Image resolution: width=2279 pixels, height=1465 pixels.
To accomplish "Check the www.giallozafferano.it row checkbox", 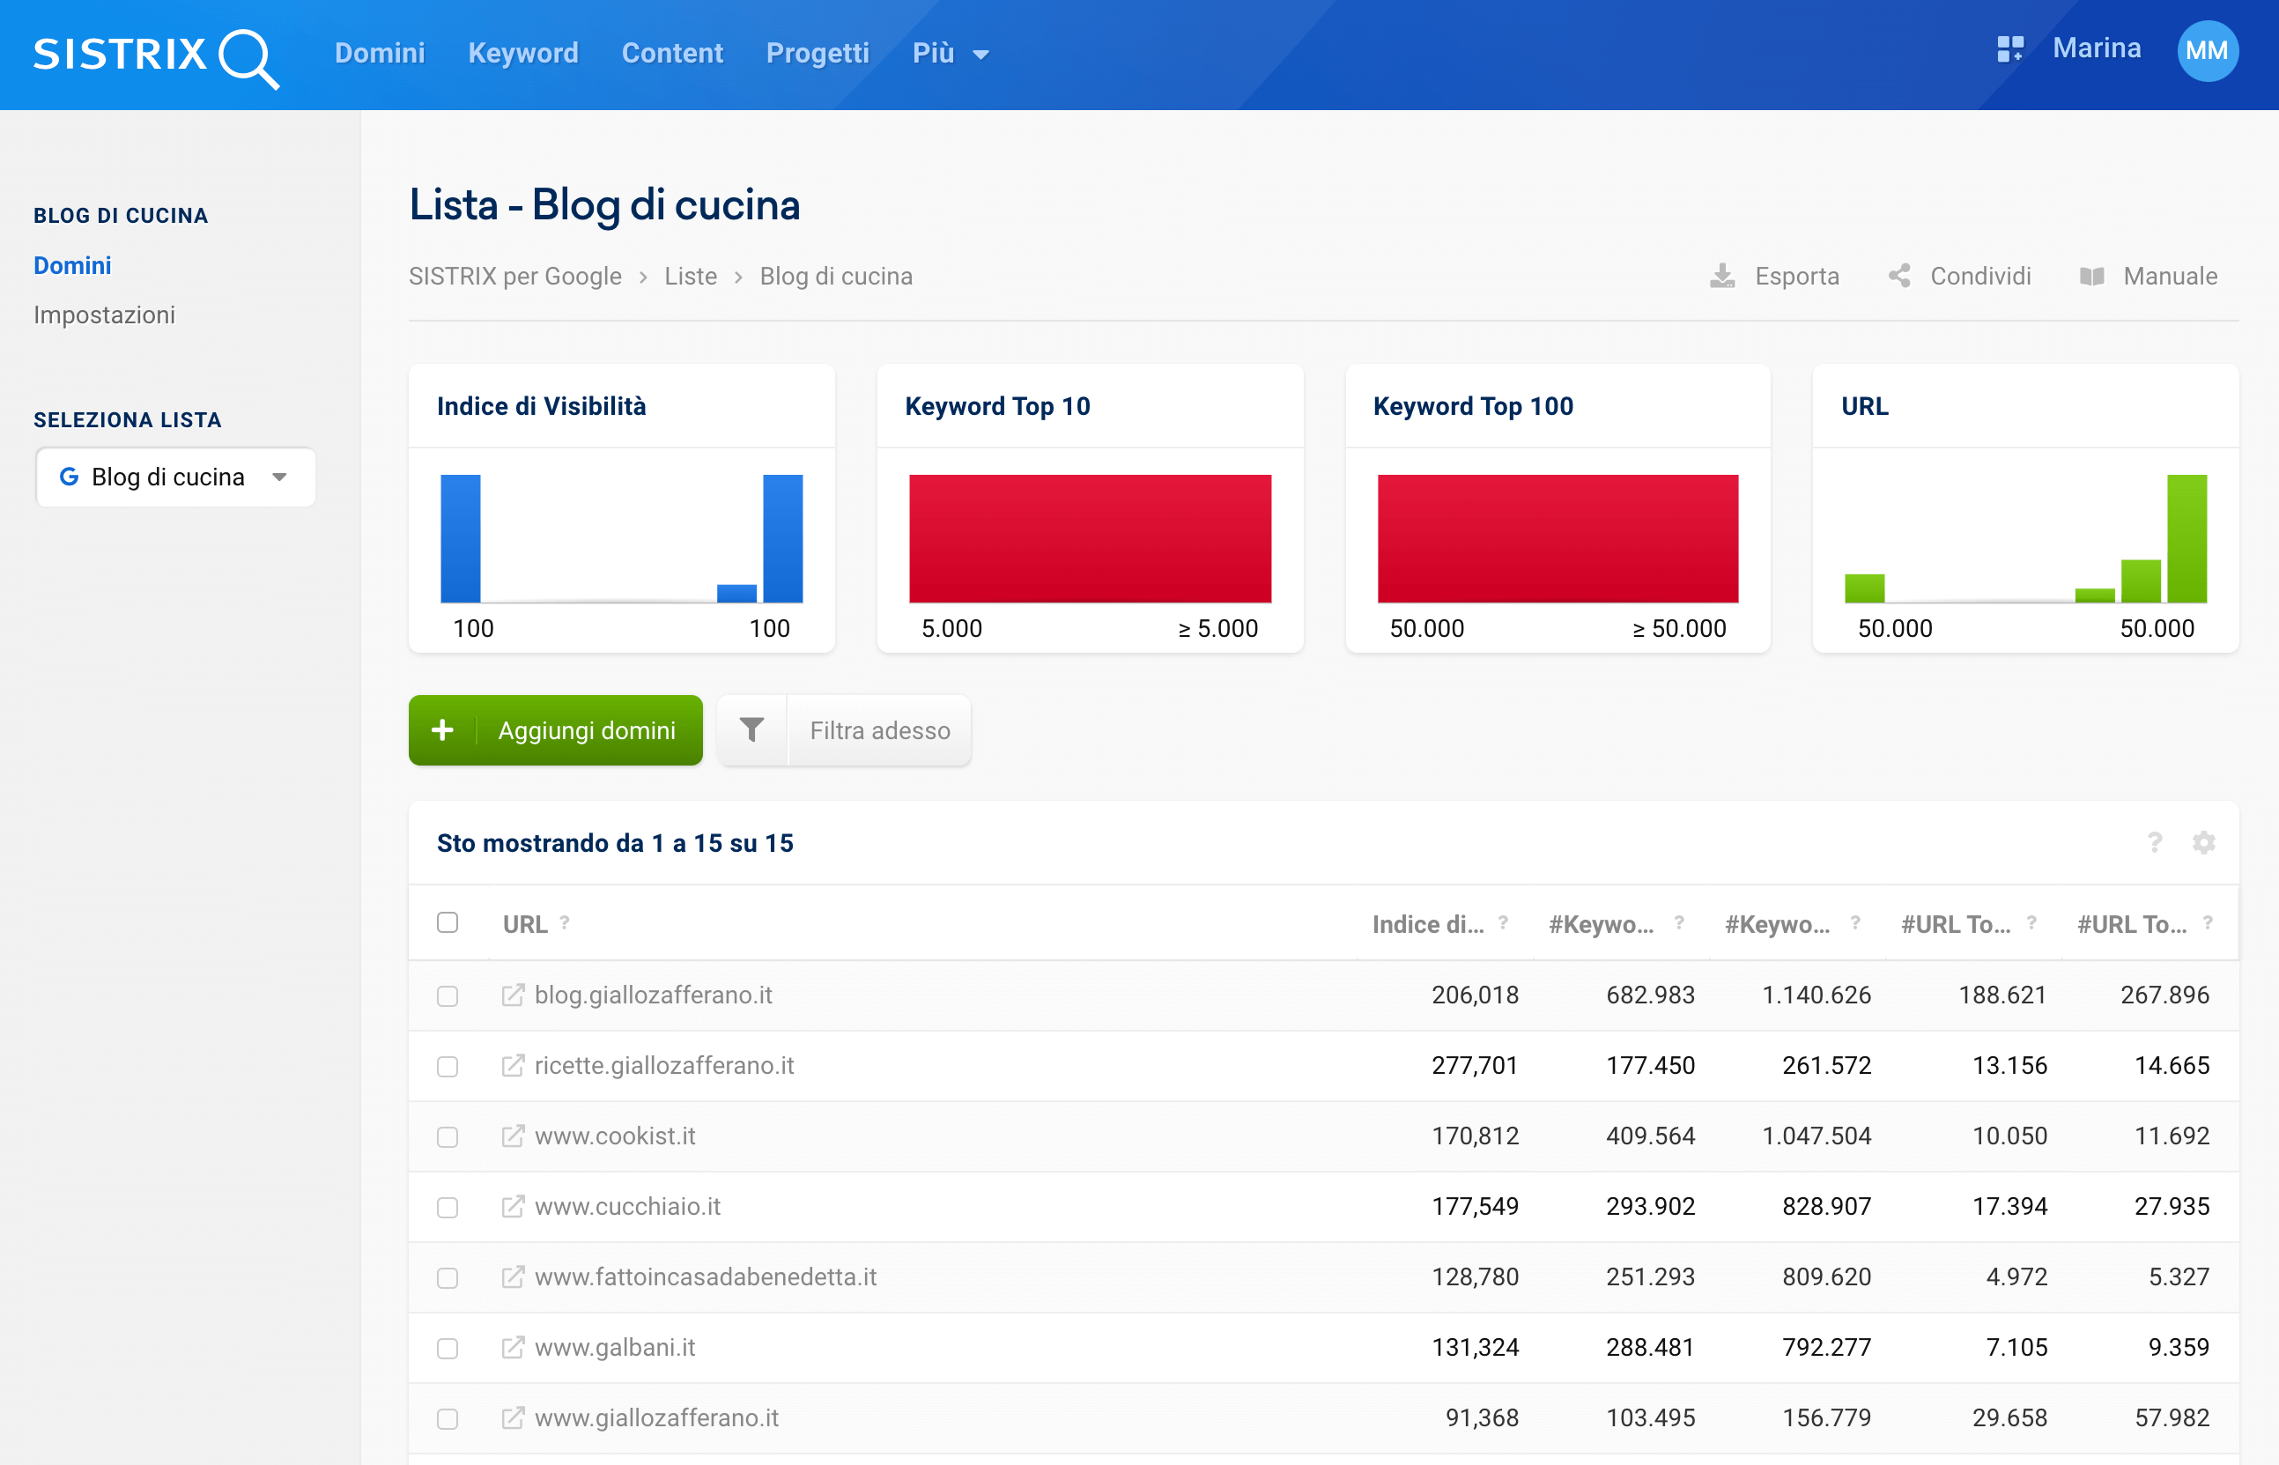I will (447, 1418).
